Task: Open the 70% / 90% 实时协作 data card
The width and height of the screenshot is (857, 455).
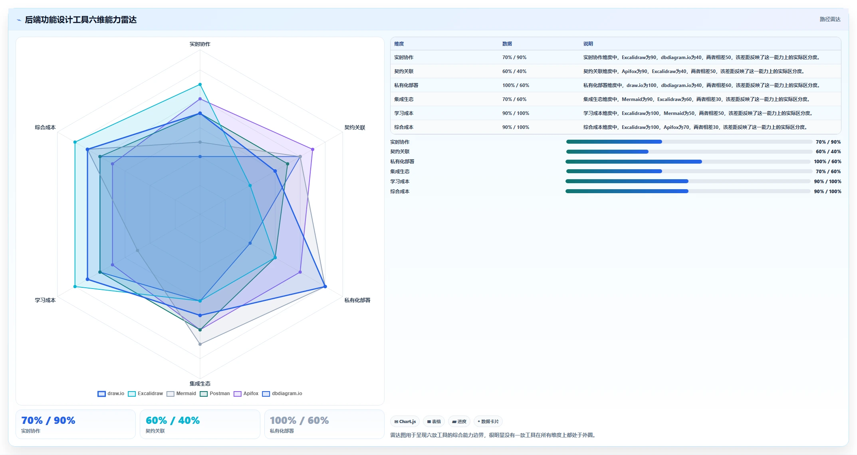Action: [x=75, y=424]
